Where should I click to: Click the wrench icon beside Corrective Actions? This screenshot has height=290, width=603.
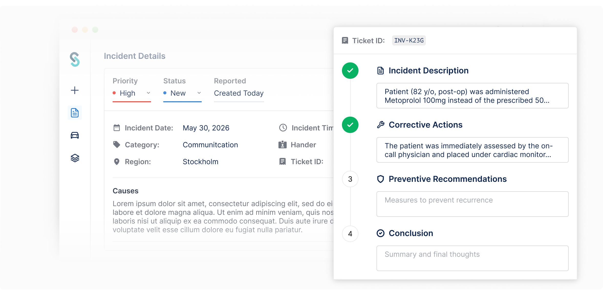pos(381,125)
